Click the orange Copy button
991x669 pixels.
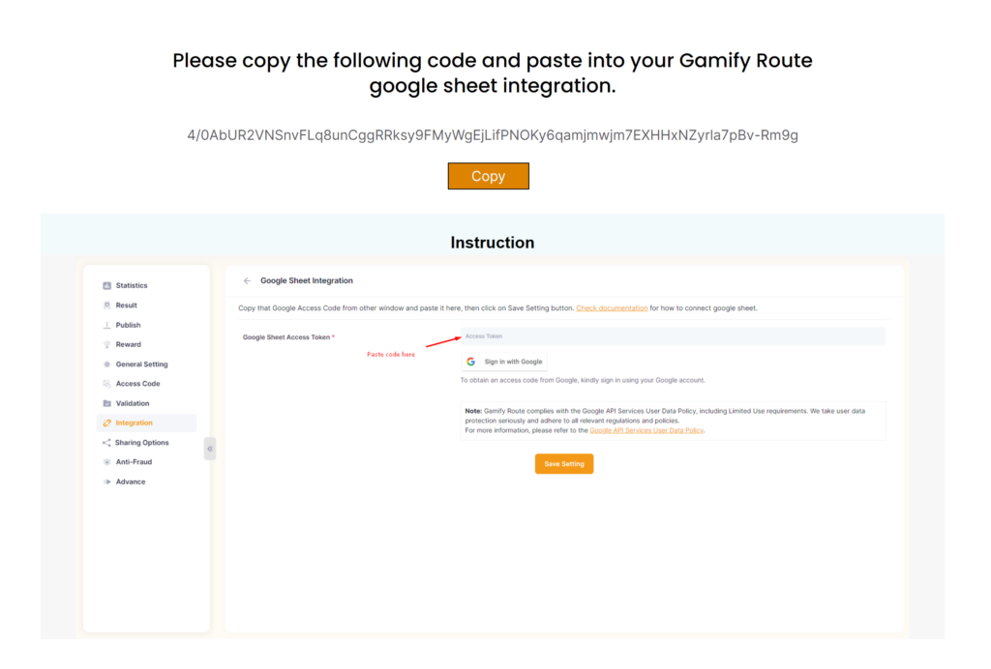coord(488,176)
